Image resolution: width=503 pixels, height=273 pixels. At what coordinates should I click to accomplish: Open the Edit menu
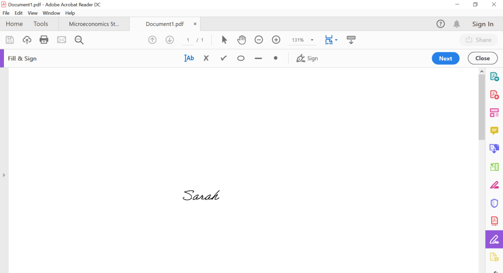tap(19, 13)
